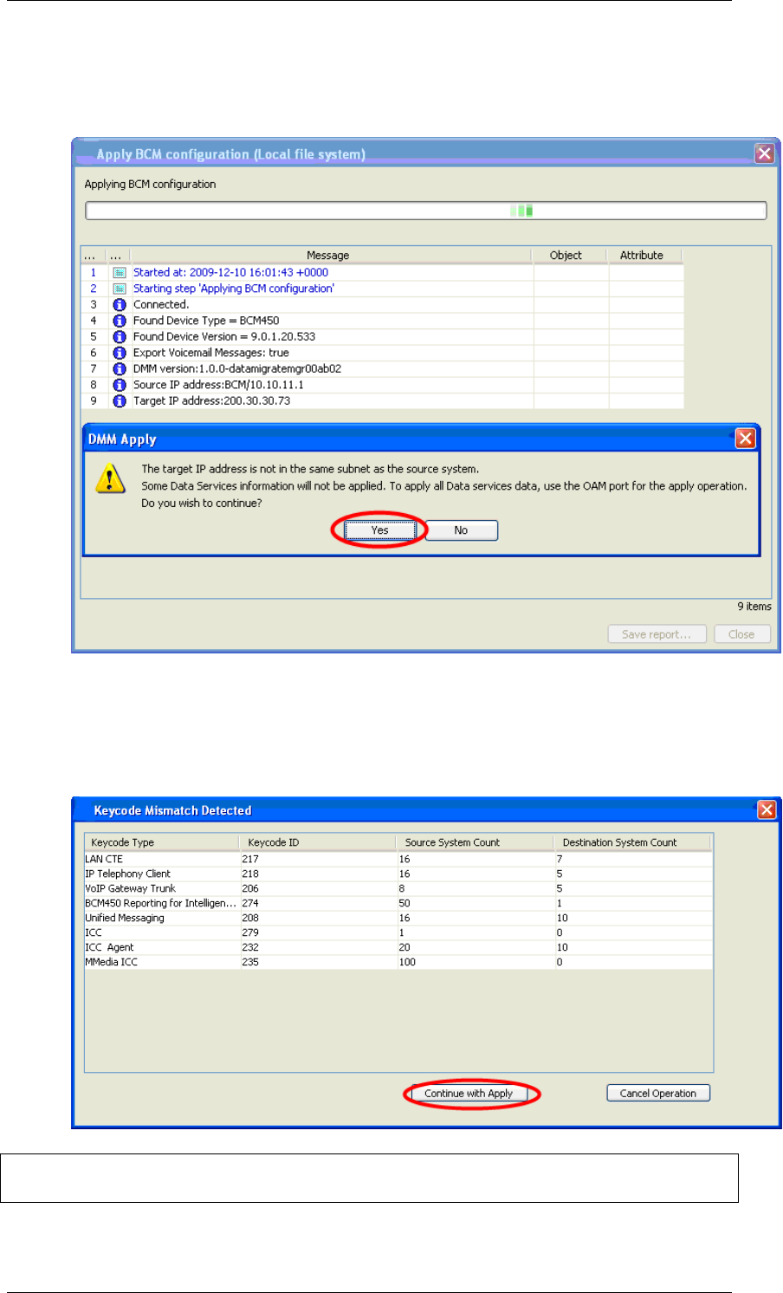
Task: Click Continue with Apply button
Action: pyautogui.click(x=469, y=1094)
